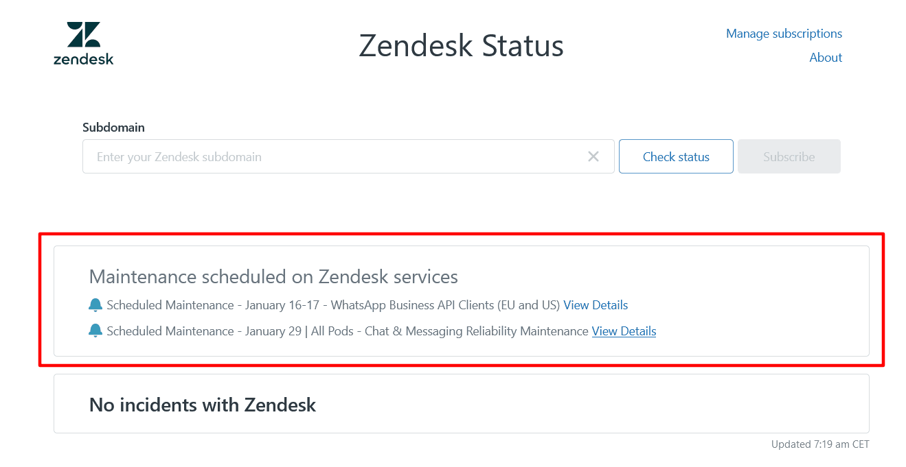Select the January 16-17 scheduled maintenance text

coord(334,305)
